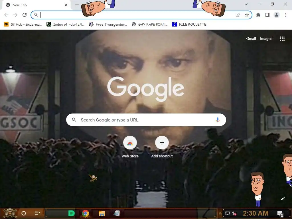The image size is (292, 219).
Task: Open the Start menu steampunk orb
Action: click(x=10, y=213)
